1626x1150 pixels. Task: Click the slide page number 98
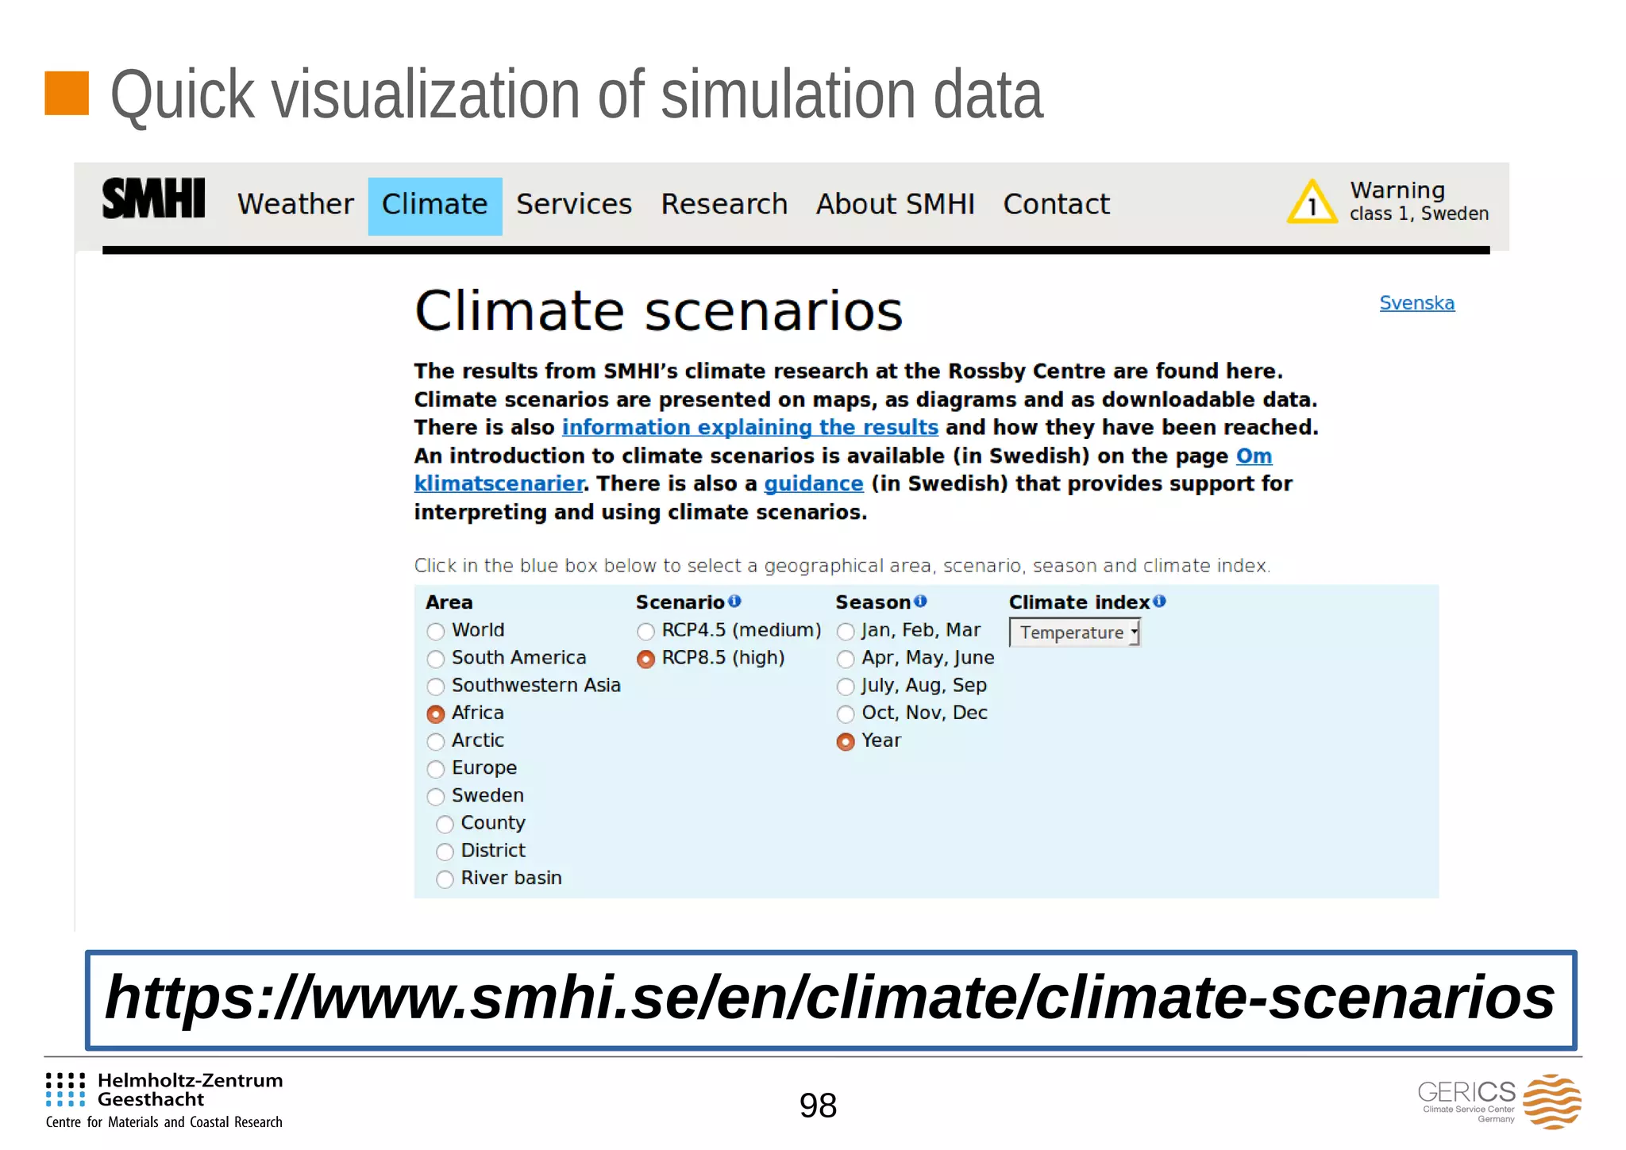(x=818, y=1106)
